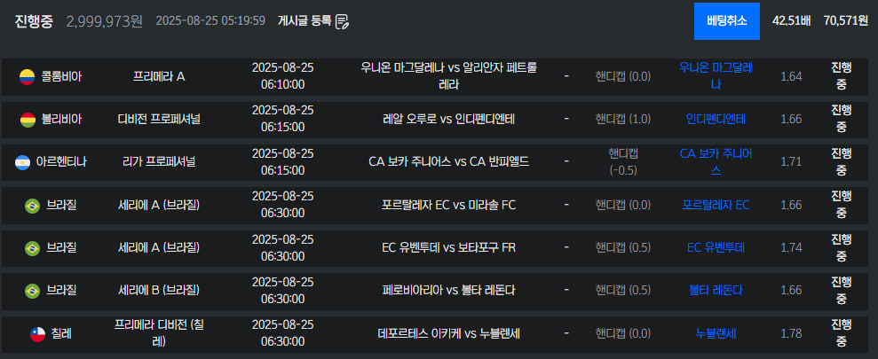Click the 데포르테스 이키케 vs 누블렌세 match
The image size is (878, 359).
448,334
